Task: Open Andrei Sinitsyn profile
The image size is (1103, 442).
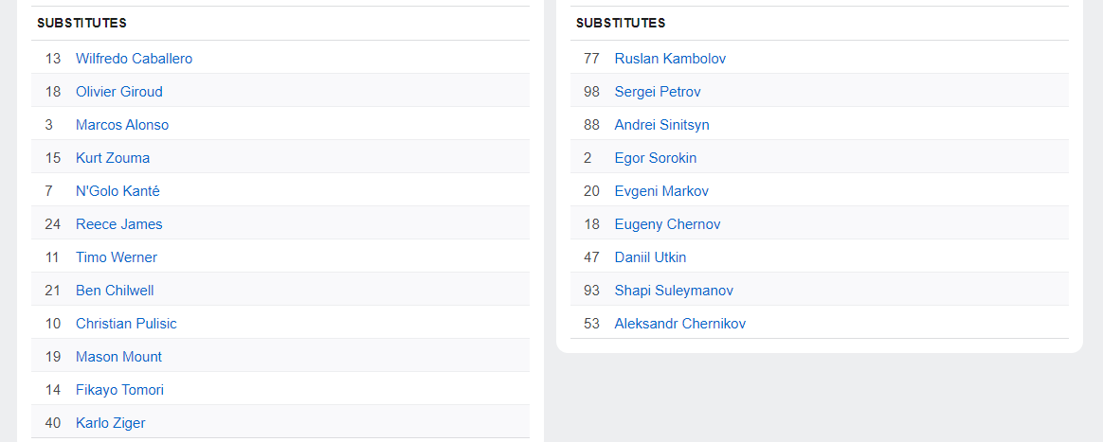Action: pyautogui.click(x=661, y=125)
